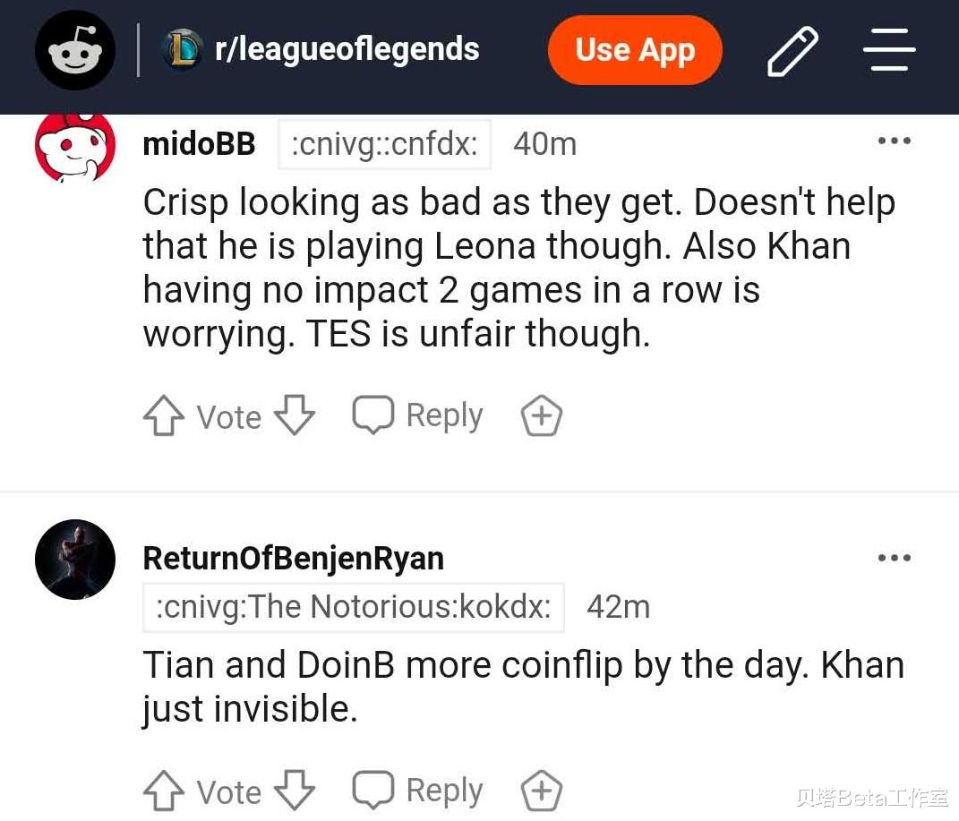
Task: Downvote ReturnOfBenjenRyan's comment
Action: pyautogui.click(x=294, y=791)
